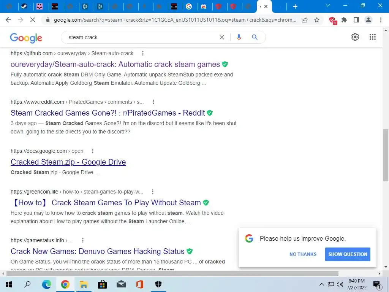This screenshot has height=292, width=389.
Task: Open 'Steam Cracked Games Gone?!' Reddit result
Action: (x=108, y=113)
